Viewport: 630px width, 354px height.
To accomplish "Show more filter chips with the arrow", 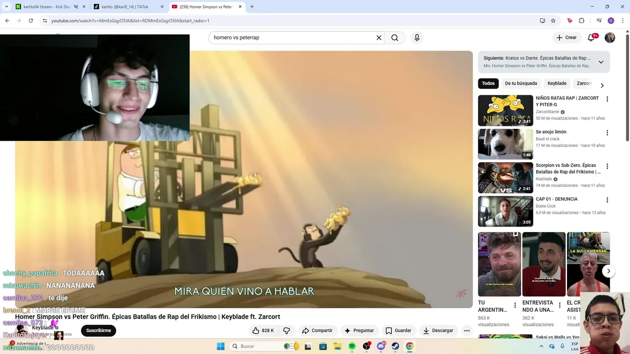I will click(601, 85).
